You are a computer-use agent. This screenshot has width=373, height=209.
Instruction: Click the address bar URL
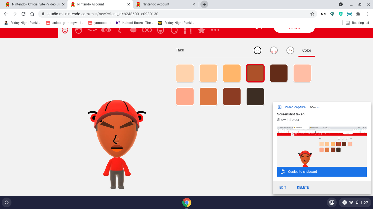tap(103, 14)
